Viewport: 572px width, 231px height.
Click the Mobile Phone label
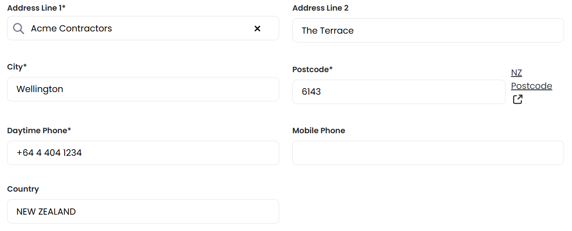pyautogui.click(x=319, y=131)
